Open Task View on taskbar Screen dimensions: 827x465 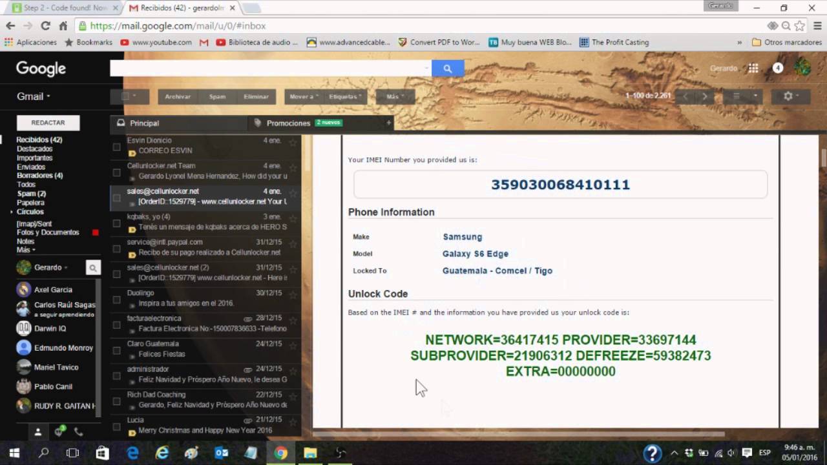72,453
